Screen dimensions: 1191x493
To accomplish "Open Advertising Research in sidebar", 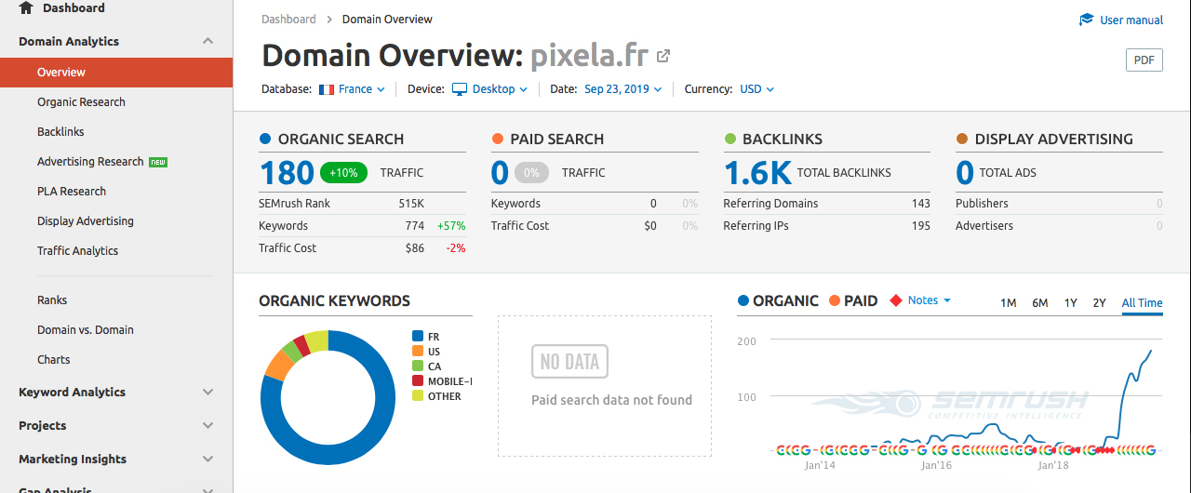I will click(x=90, y=162).
